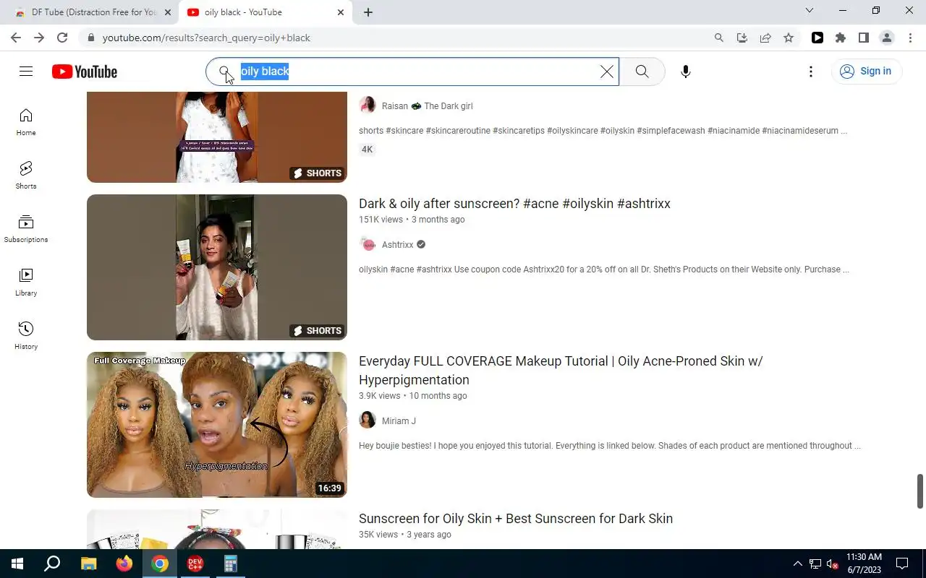The width and height of the screenshot is (926, 578).
Task: Toggle the Chrome side panel
Action: click(864, 38)
